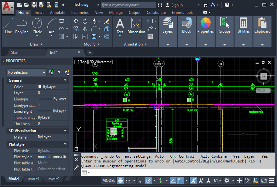Image resolution: width=277 pixels, height=187 pixels.
Task: Select the Polyline tool
Action: click(x=22, y=23)
